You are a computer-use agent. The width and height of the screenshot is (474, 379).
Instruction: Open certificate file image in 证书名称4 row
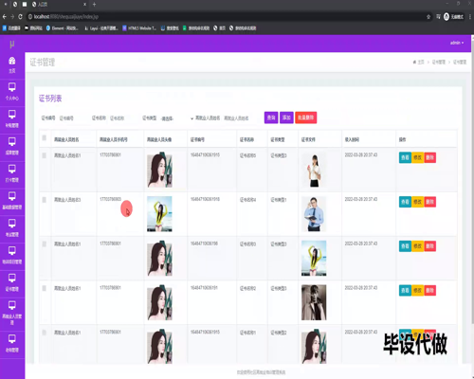pos(314,214)
